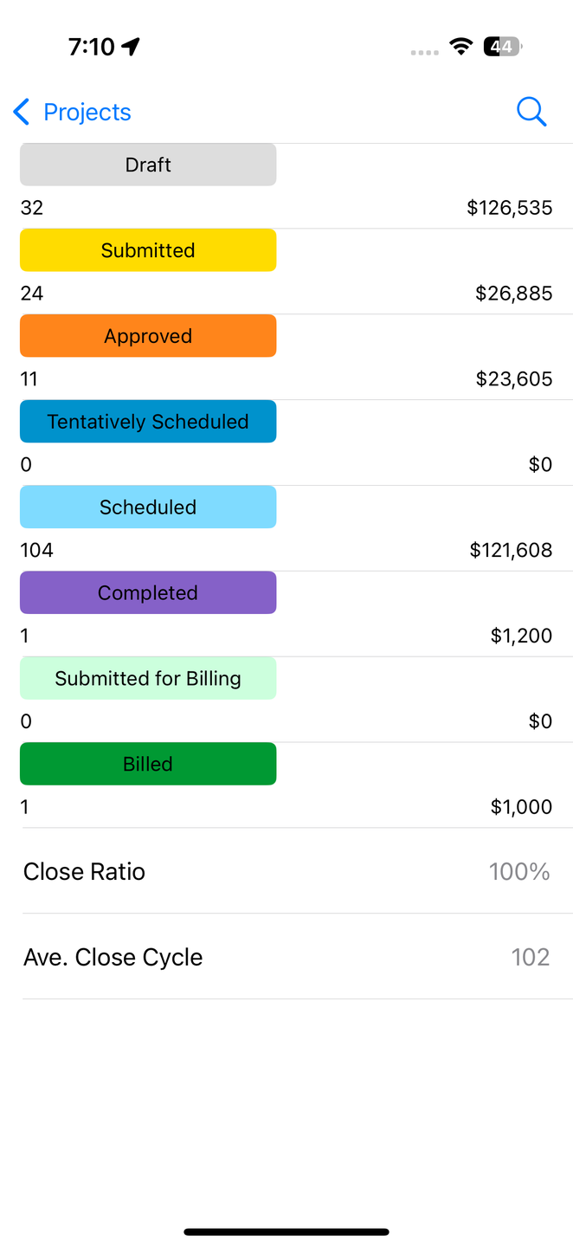The width and height of the screenshot is (573, 1247).
Task: Select the light blue Scheduled label
Action: [x=148, y=507]
